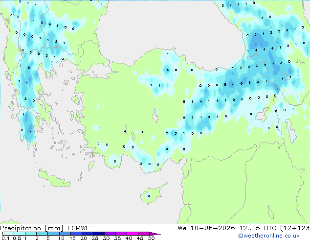The width and height of the screenshot is (310, 240).
Task: Click the '12..15 UTC' time label
Action: pyautogui.click(x=258, y=228)
